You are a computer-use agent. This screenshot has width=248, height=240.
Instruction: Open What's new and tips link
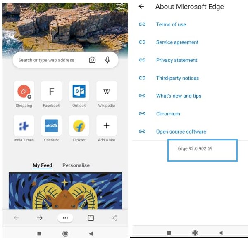[x=179, y=96]
